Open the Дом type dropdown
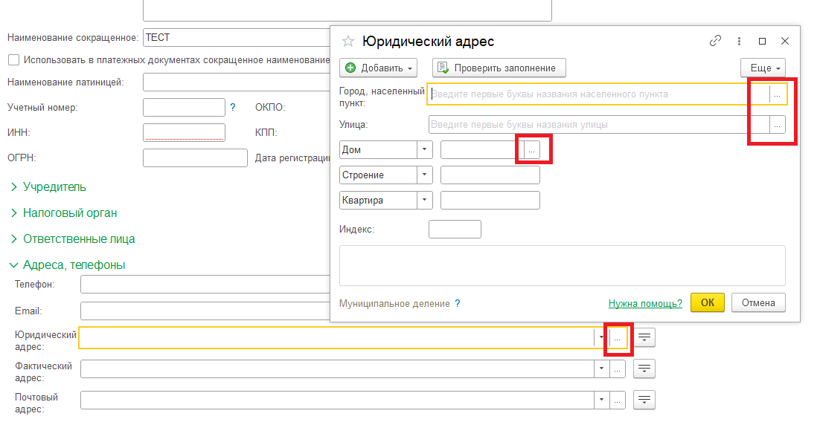This screenshot has width=817, height=425. pyautogui.click(x=425, y=150)
